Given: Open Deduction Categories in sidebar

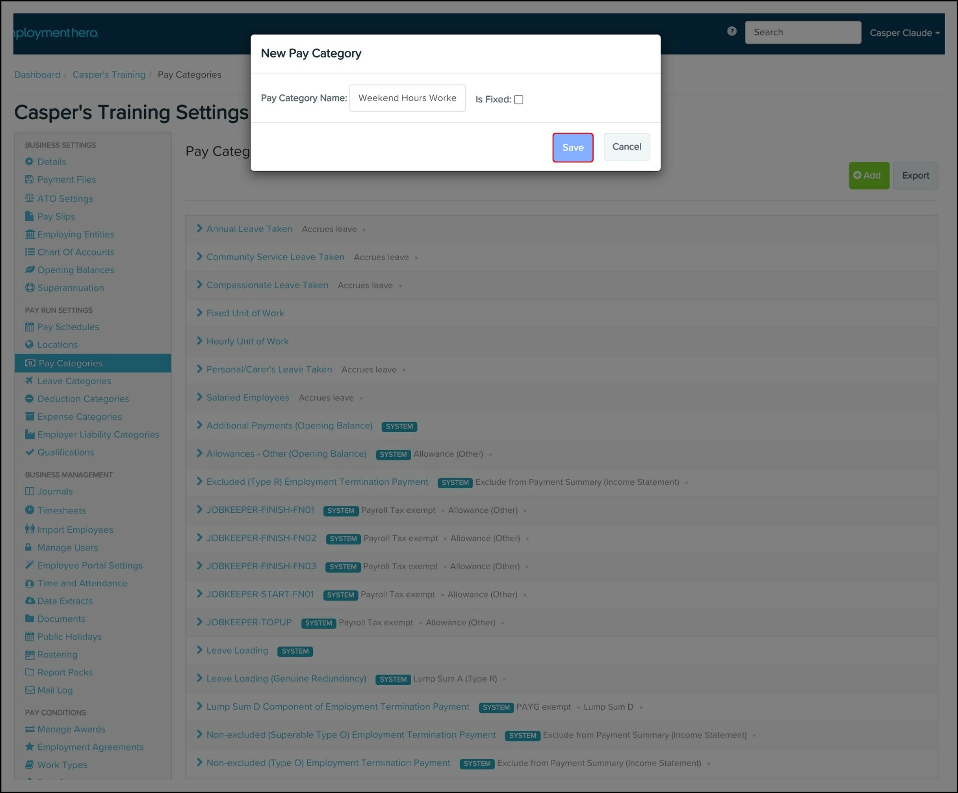Looking at the screenshot, I should (83, 399).
